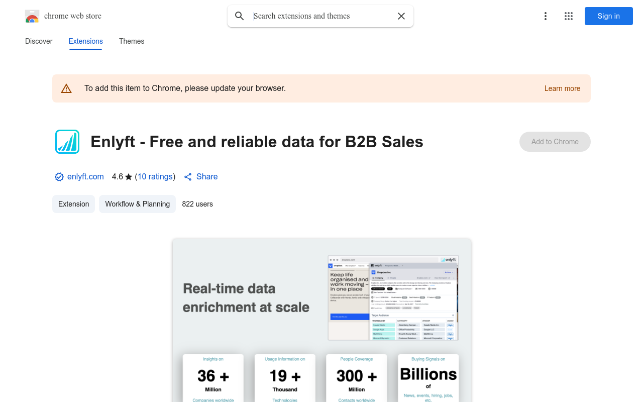Image resolution: width=643 pixels, height=402 pixels.
Task: Clear the search field with the X icon
Action: pyautogui.click(x=401, y=16)
